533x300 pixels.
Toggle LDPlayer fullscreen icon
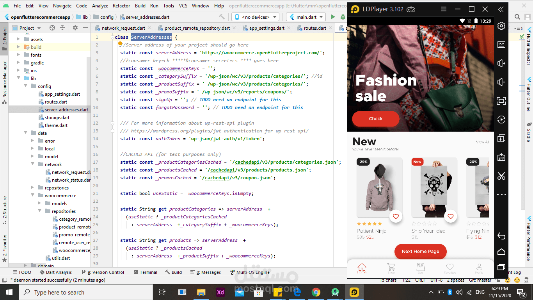coord(501,101)
